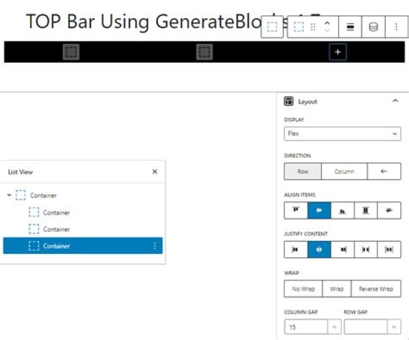Collapse the top-level Container in List View
The width and height of the screenshot is (409, 340).
9,195
